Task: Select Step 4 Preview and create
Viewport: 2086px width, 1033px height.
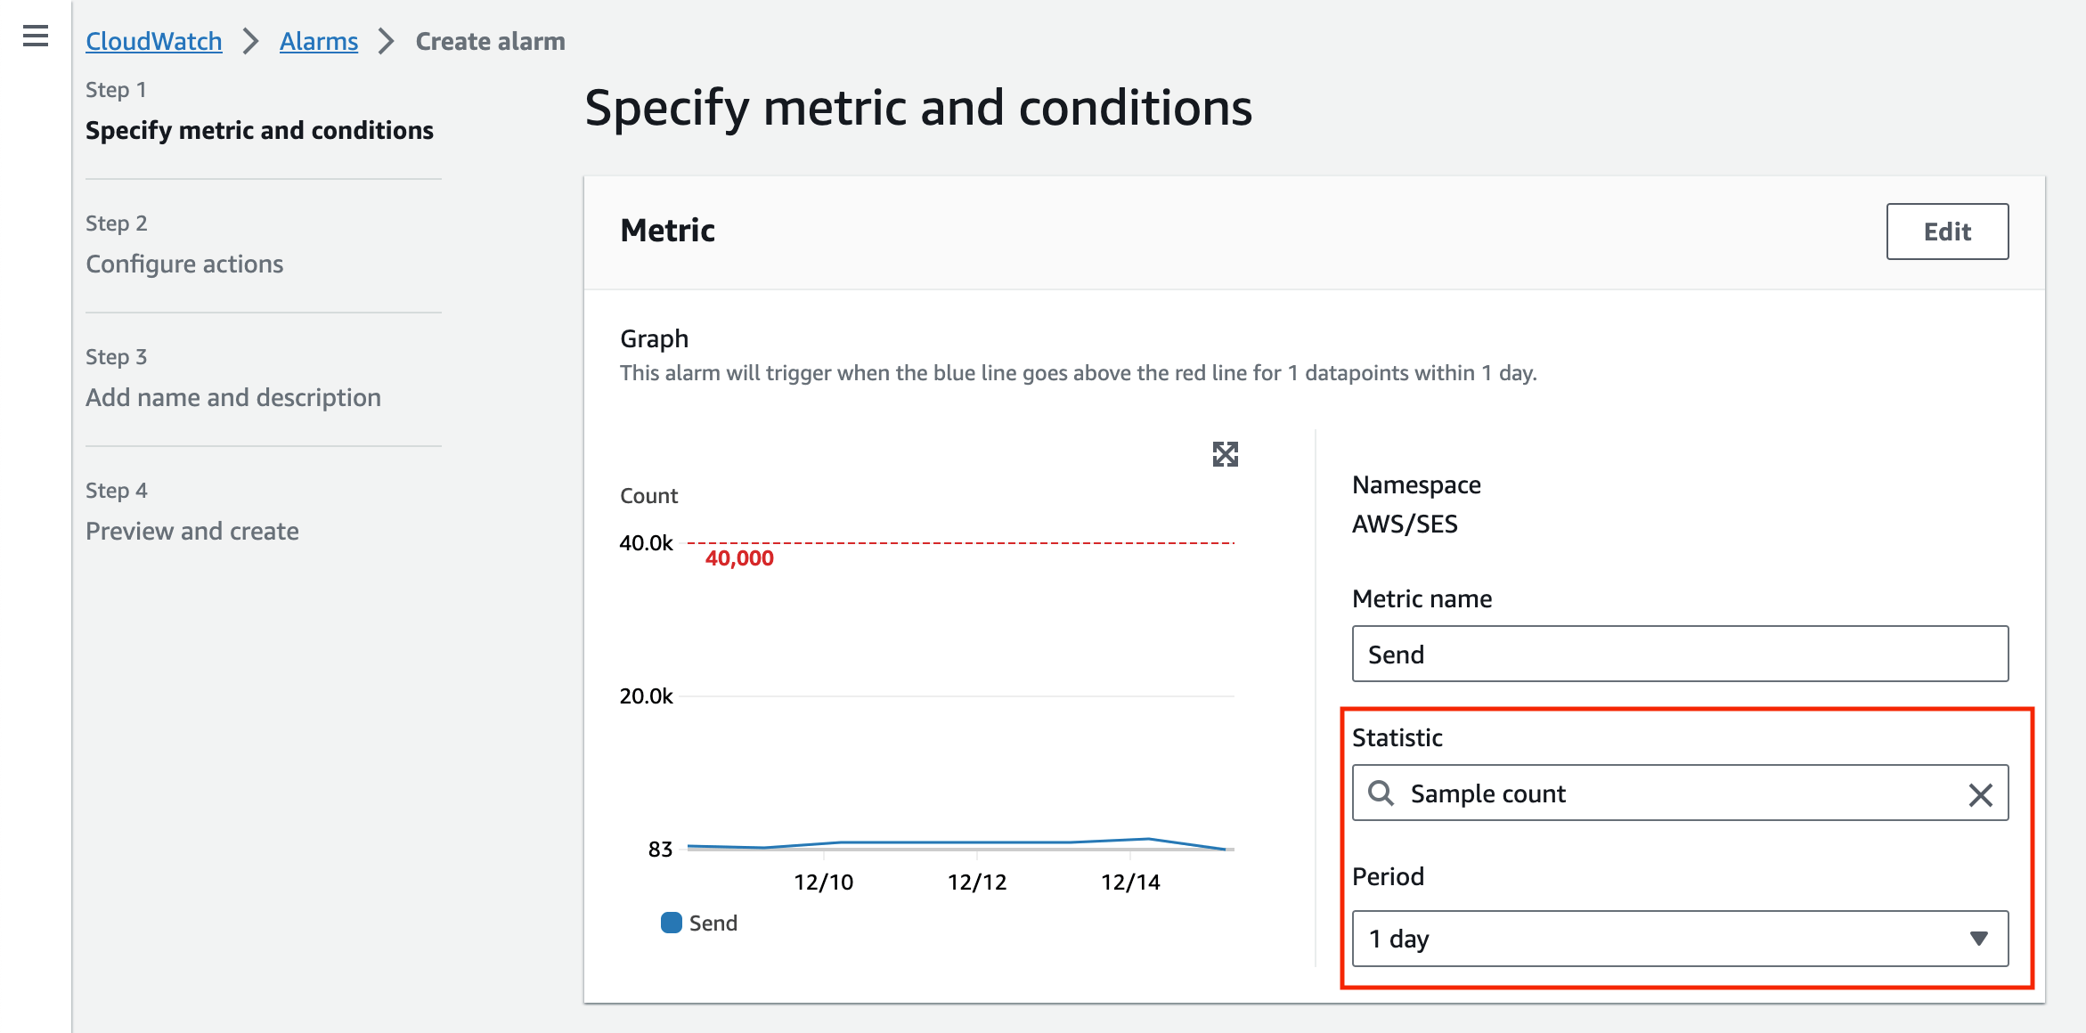Action: click(x=192, y=531)
